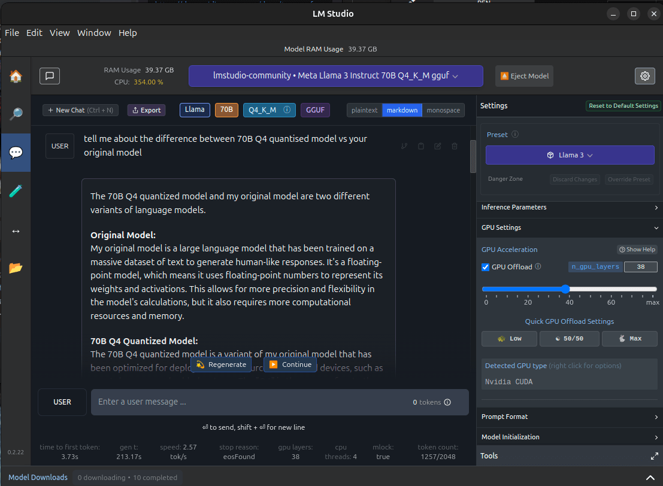The image size is (663, 486).
Task: Open the Window menu
Action: [94, 33]
